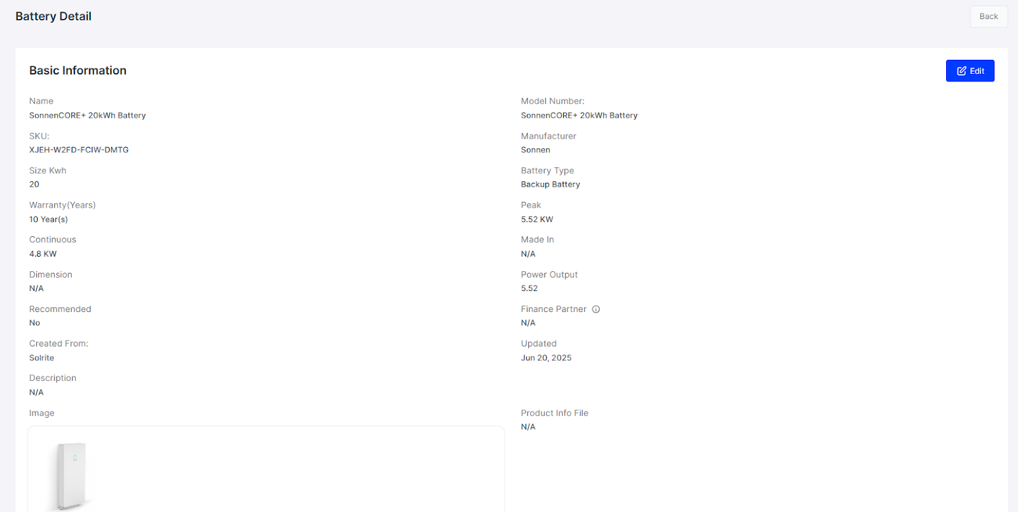
Task: Select the name value SonnenCORE+ 20kWh Battery
Action: [87, 115]
